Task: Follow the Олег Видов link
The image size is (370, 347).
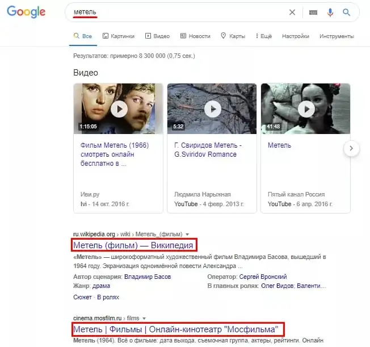Action: click(x=277, y=286)
